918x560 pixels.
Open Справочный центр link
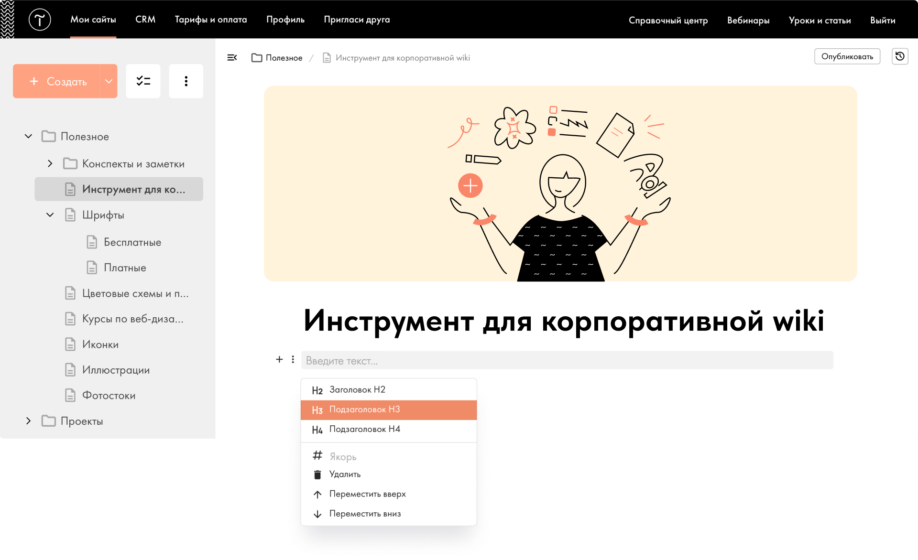pos(668,20)
